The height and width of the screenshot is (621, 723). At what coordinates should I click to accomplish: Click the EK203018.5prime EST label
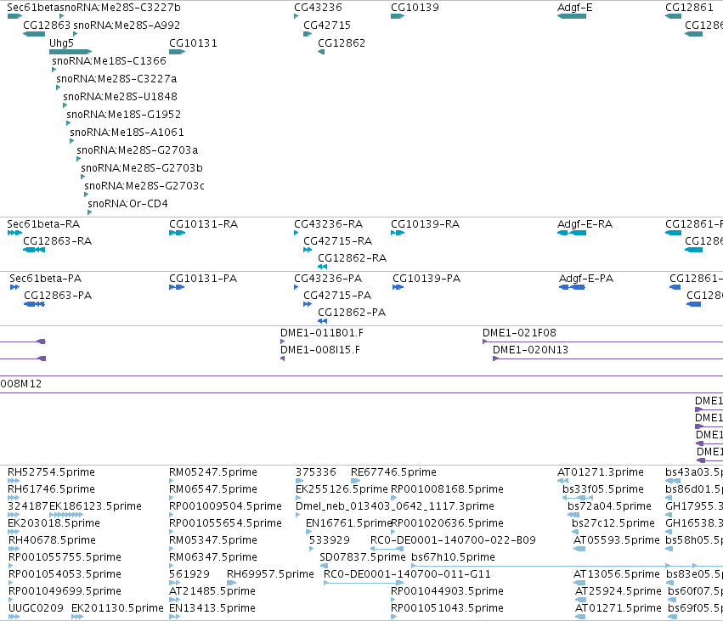click(54, 523)
